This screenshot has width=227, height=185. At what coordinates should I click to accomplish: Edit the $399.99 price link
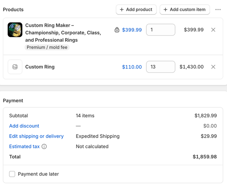(x=132, y=30)
